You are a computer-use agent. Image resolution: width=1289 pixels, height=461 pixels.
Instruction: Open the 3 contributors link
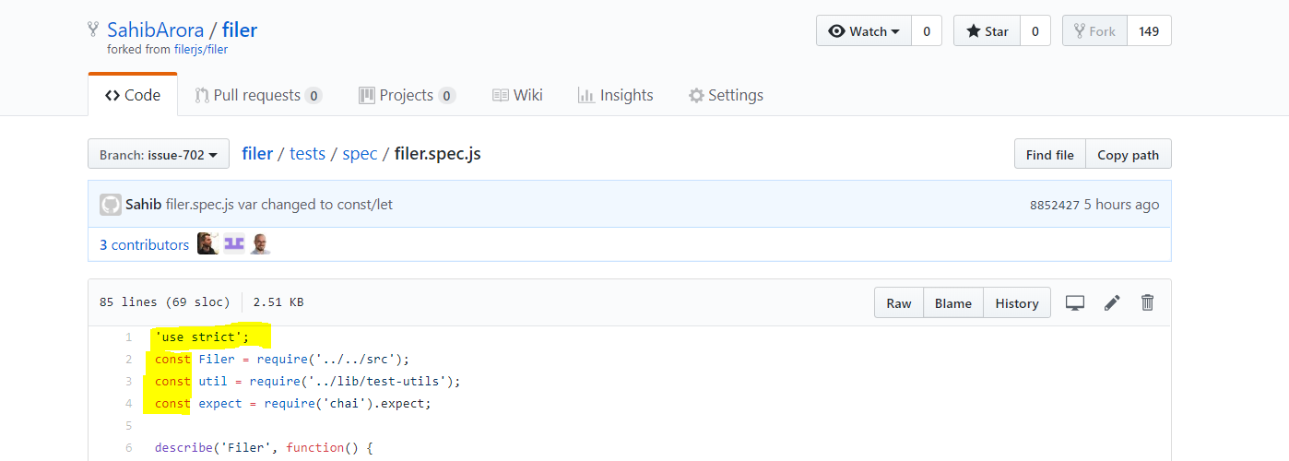(x=144, y=244)
